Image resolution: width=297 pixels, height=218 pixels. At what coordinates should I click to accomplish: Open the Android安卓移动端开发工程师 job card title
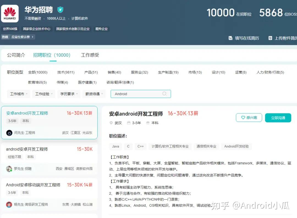(x=33, y=185)
